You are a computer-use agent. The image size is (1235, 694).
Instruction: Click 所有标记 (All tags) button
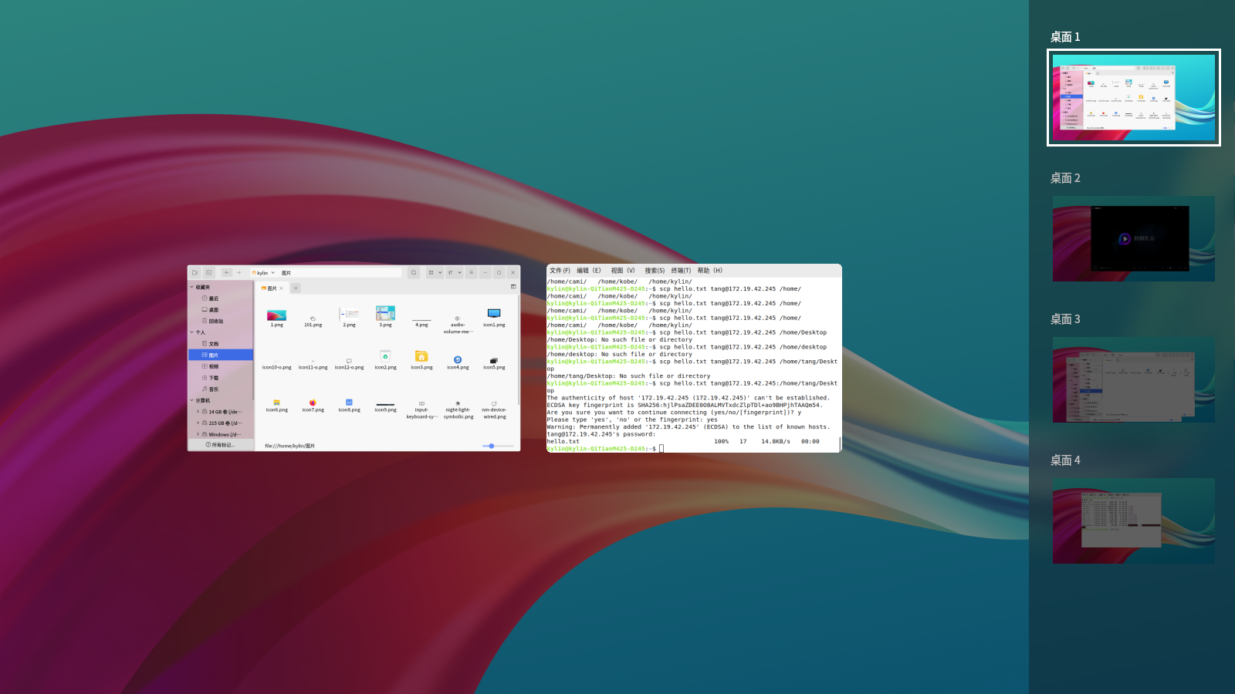pos(220,445)
